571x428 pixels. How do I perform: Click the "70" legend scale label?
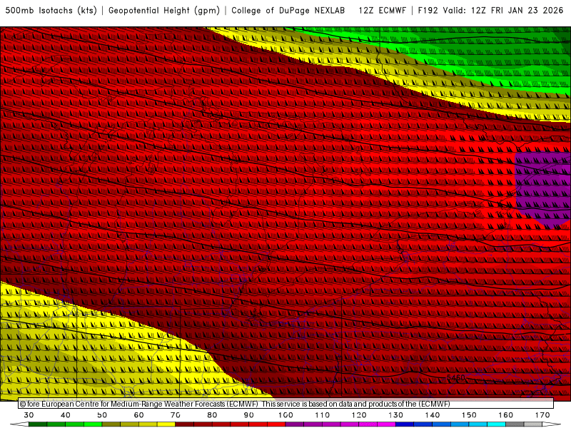[176, 415]
